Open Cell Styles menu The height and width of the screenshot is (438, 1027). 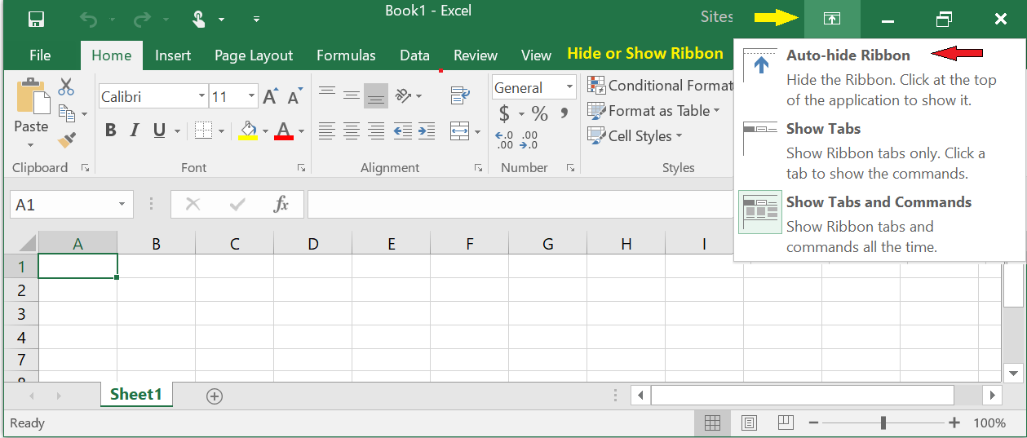pyautogui.click(x=635, y=135)
